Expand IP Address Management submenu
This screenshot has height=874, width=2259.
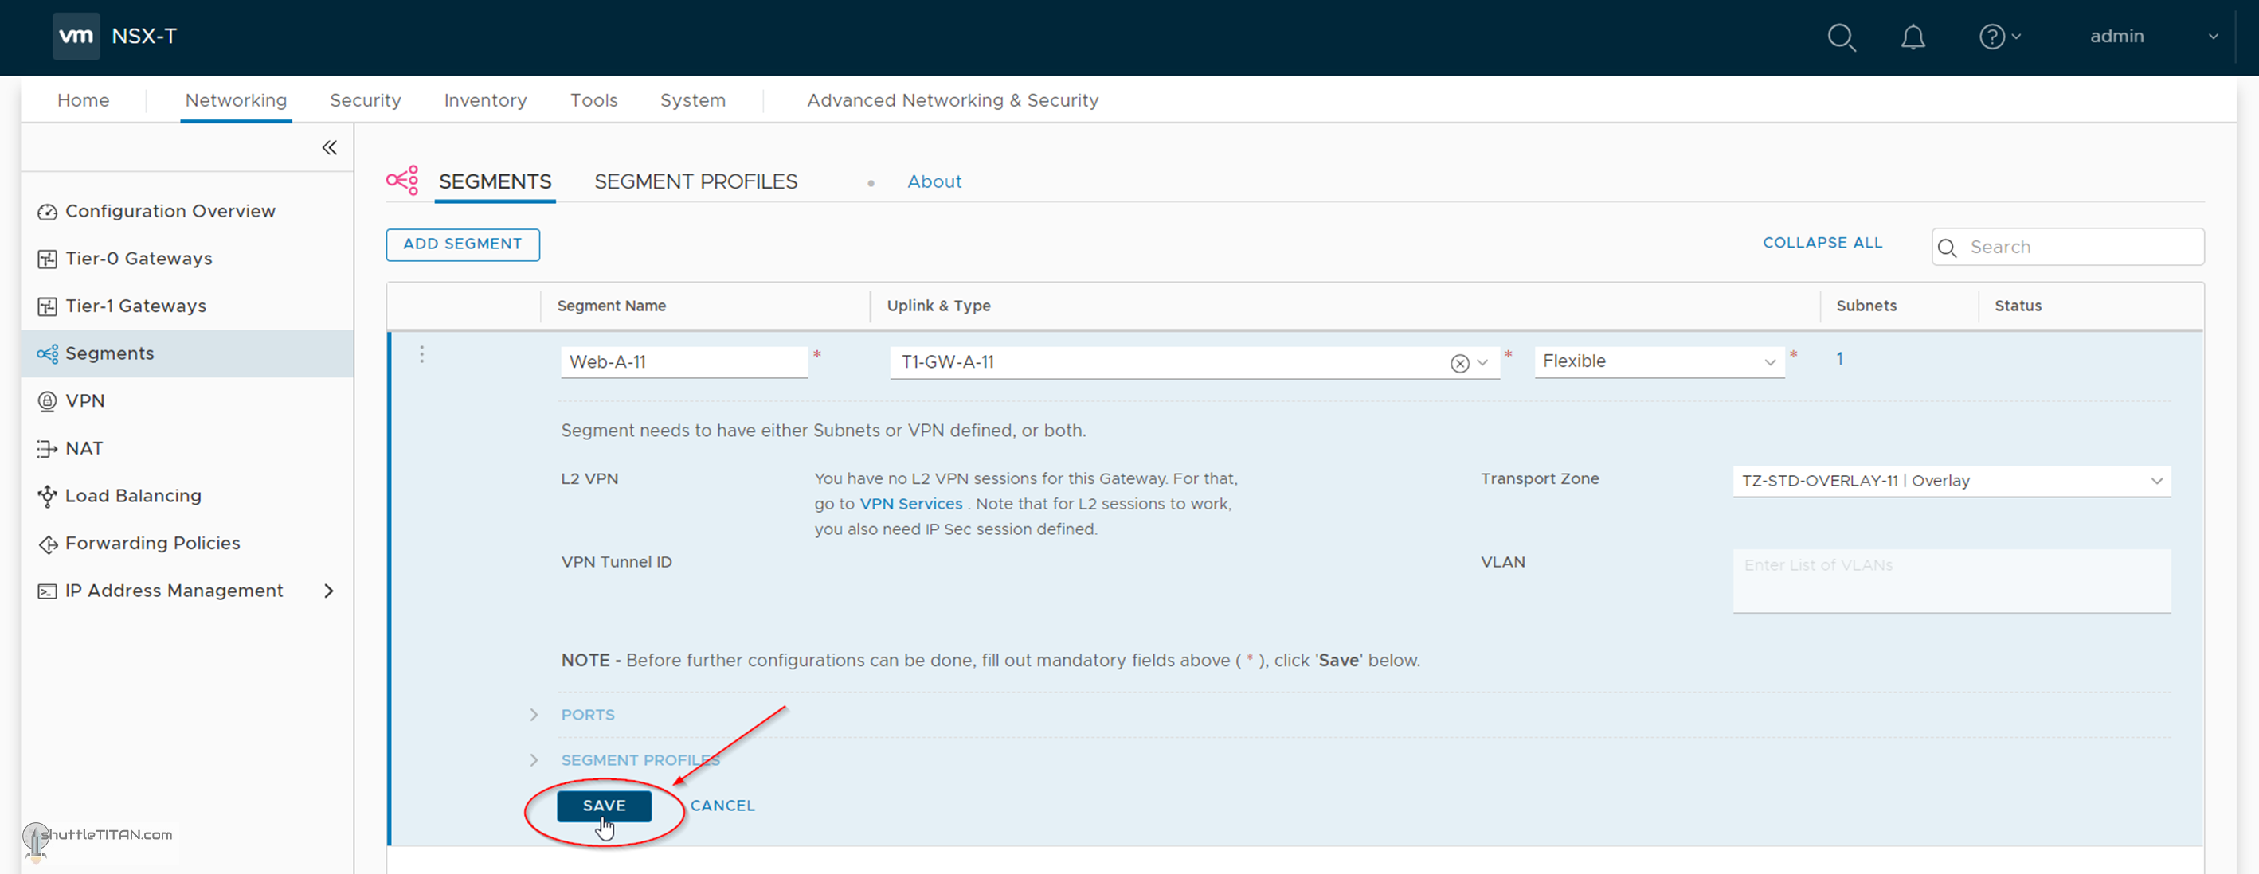click(x=329, y=591)
